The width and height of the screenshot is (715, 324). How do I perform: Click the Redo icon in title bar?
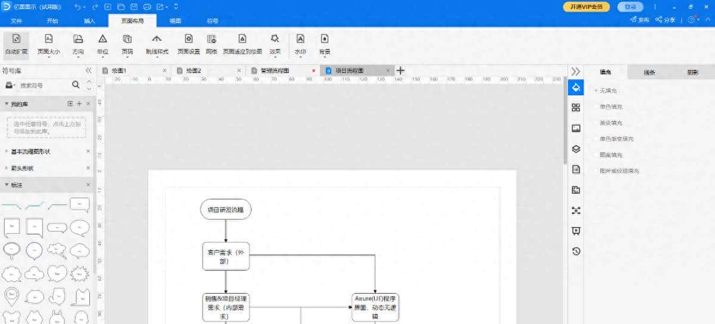(x=95, y=7)
